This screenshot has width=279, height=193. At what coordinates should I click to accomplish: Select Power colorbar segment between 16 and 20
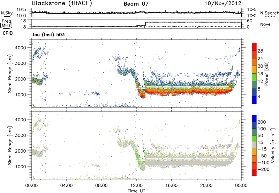[x=254, y=70]
